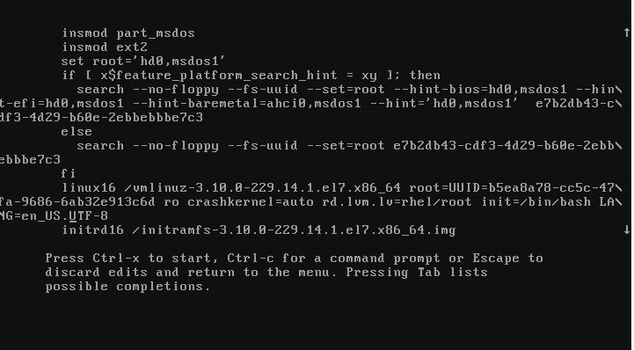Click the set root='hd0,msdos1' line
Screen dimensions: 634x350
coord(143,62)
